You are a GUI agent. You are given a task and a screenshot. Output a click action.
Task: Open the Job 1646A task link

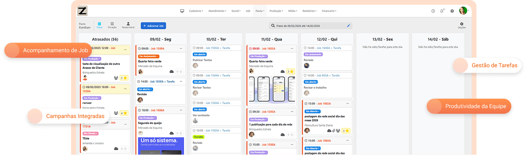pyautogui.click(x=329, y=48)
